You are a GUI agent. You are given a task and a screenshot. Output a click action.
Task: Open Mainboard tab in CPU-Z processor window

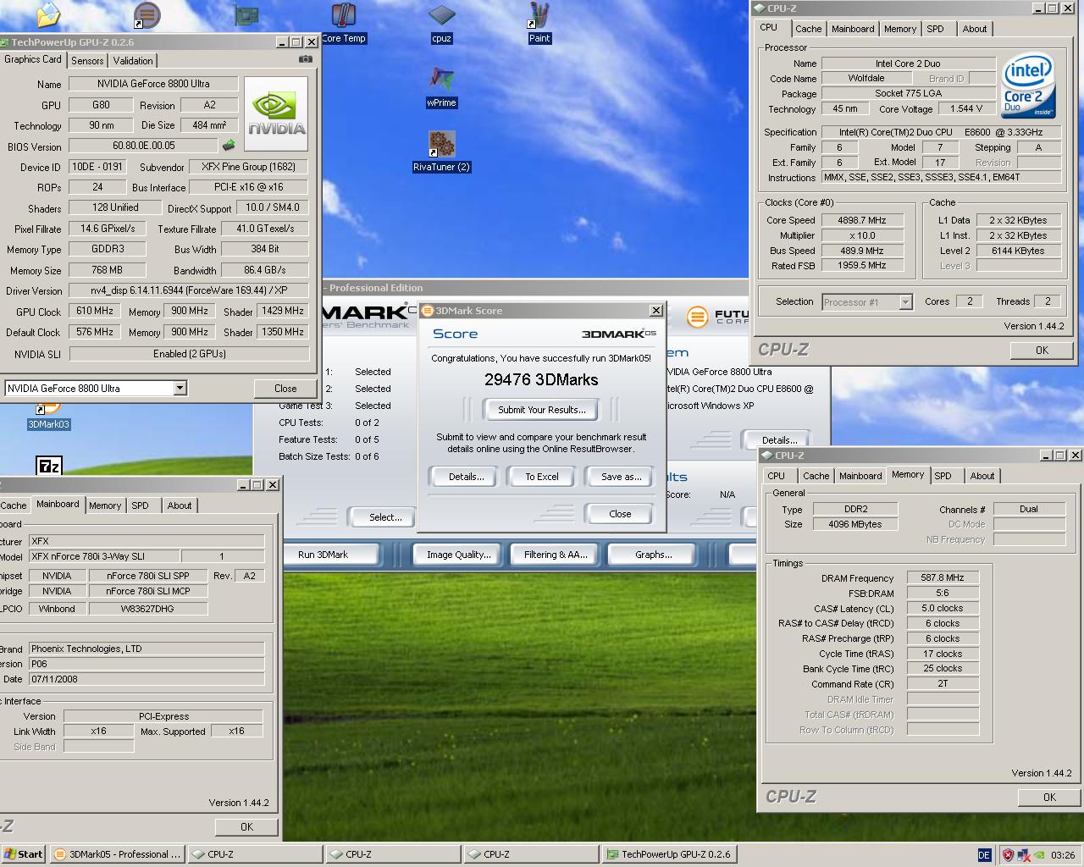pyautogui.click(x=853, y=29)
